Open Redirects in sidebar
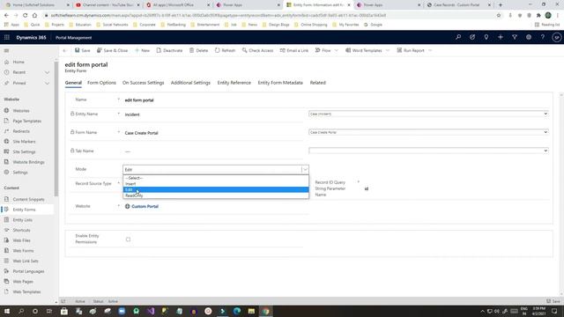The width and height of the screenshot is (564, 317). pos(21,131)
